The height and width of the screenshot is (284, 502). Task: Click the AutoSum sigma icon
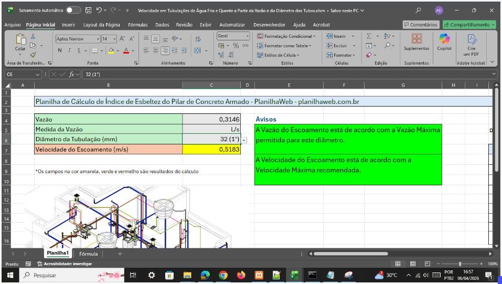pos(369,36)
